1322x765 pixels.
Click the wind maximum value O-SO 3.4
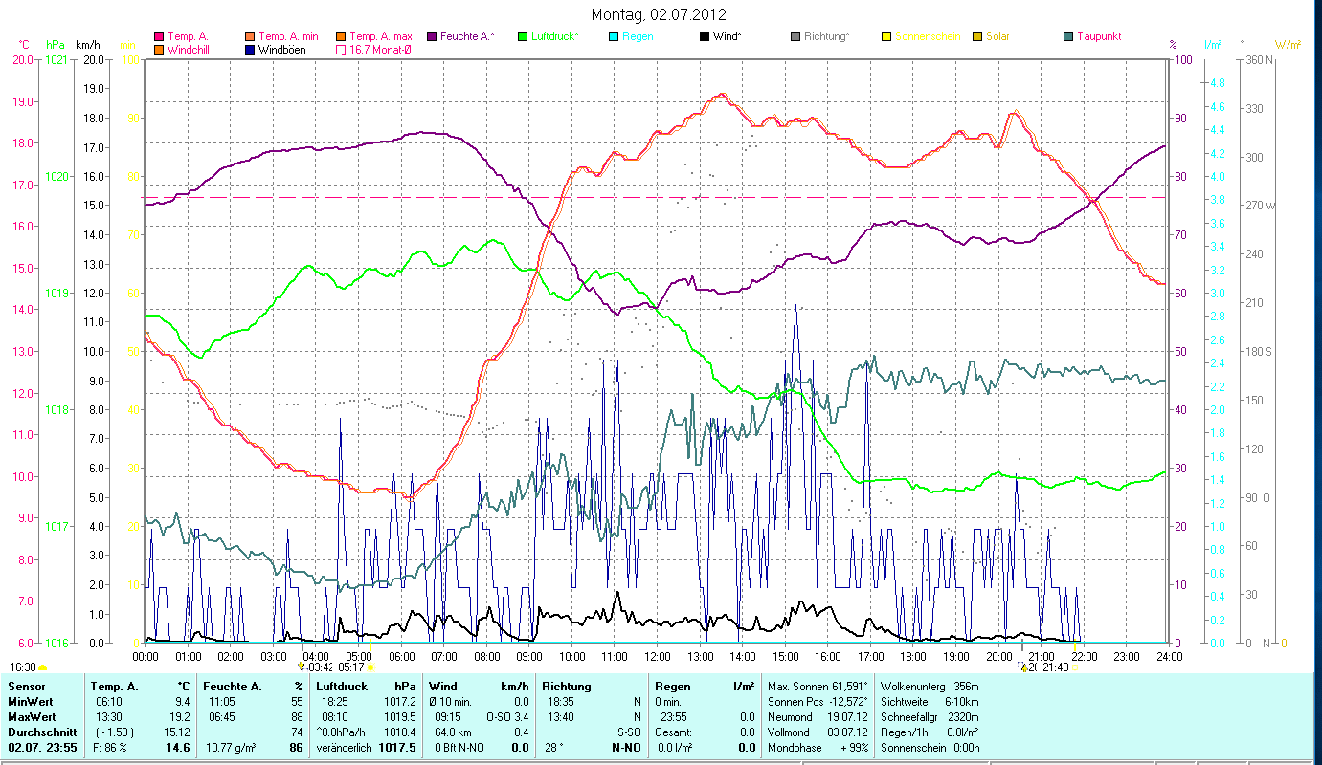[x=507, y=716]
